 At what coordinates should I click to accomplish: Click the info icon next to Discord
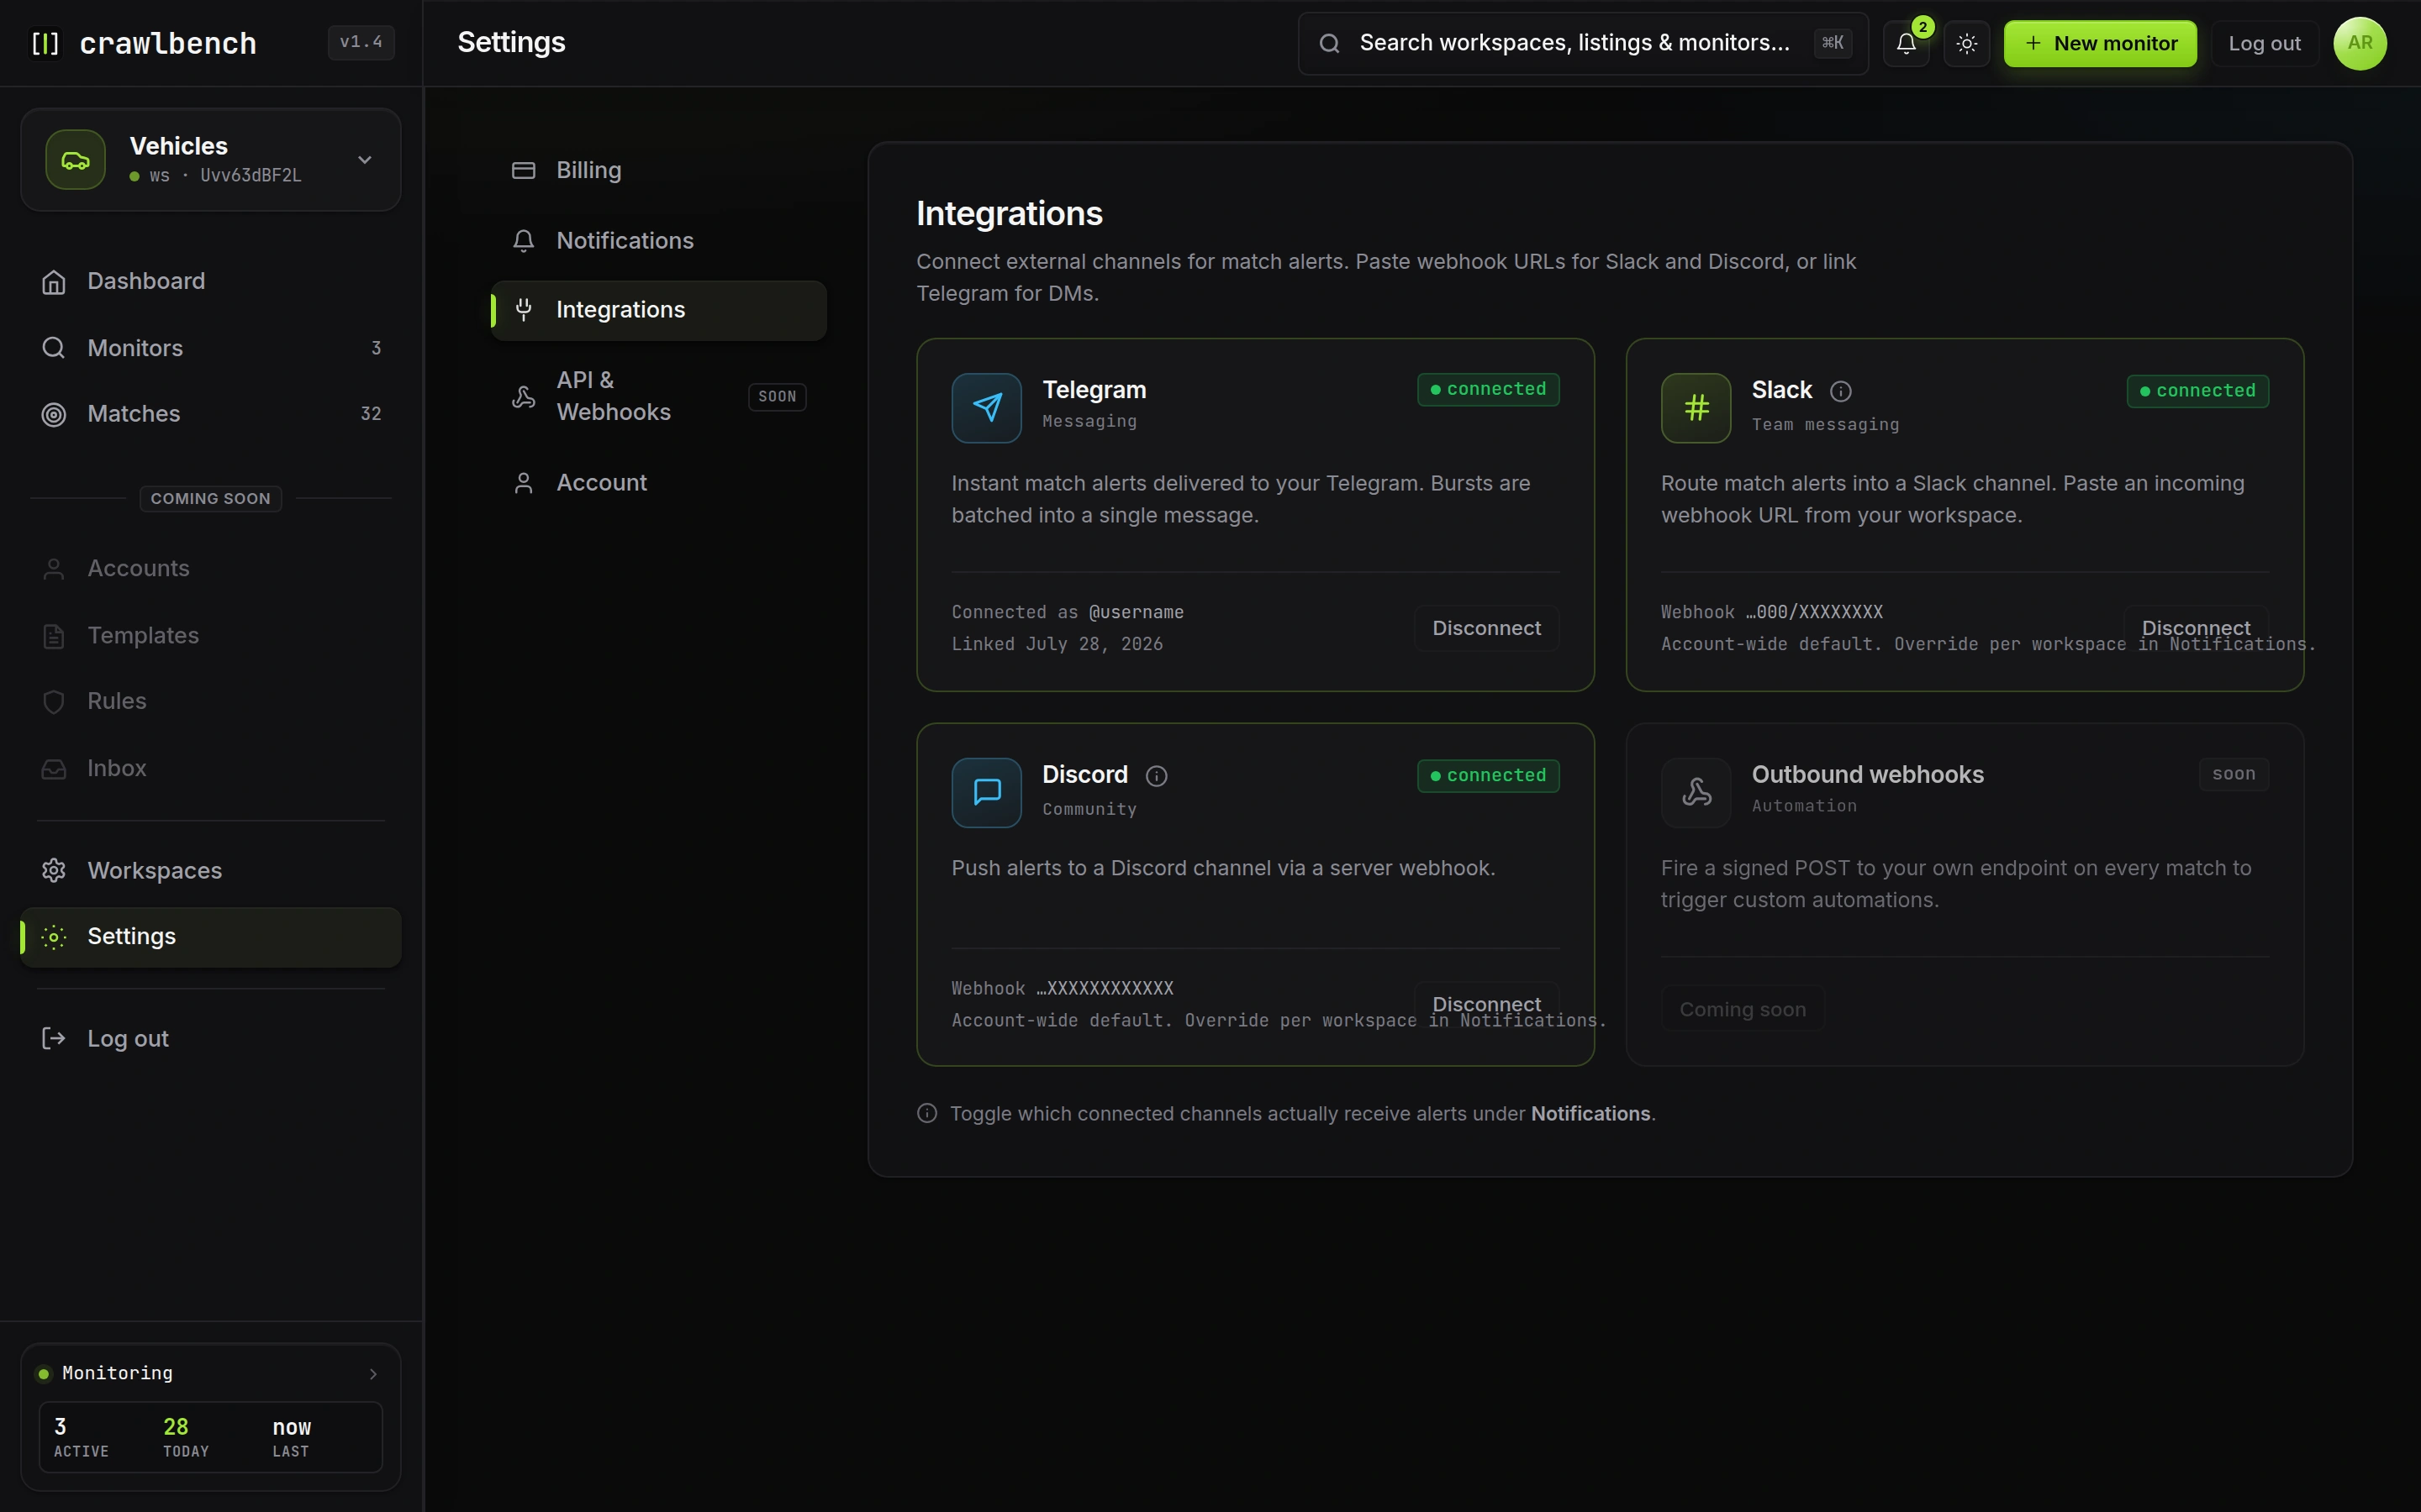(x=1157, y=776)
